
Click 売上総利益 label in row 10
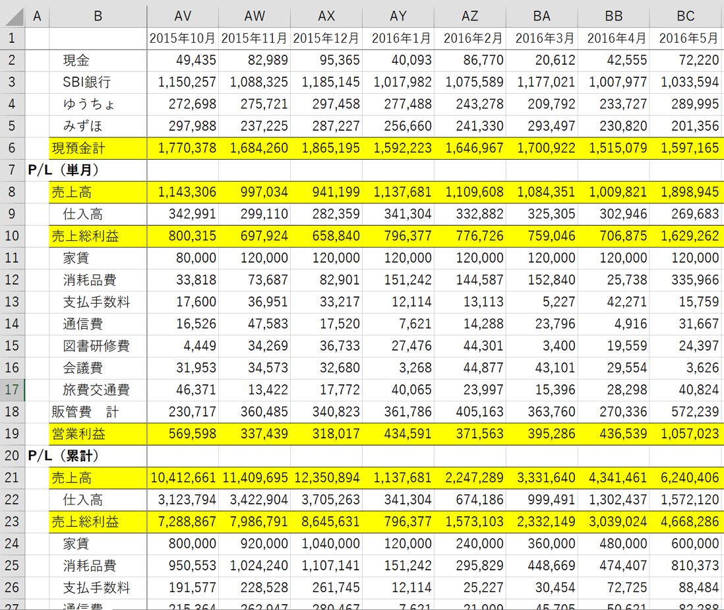click(98, 236)
